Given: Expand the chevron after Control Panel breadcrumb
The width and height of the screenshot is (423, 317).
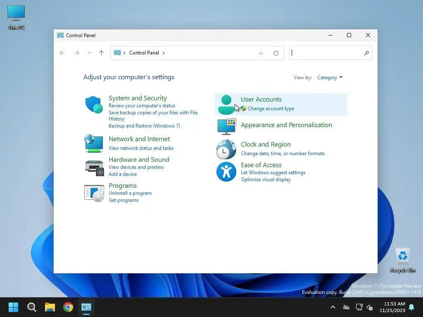Looking at the screenshot, I should pyautogui.click(x=164, y=53).
